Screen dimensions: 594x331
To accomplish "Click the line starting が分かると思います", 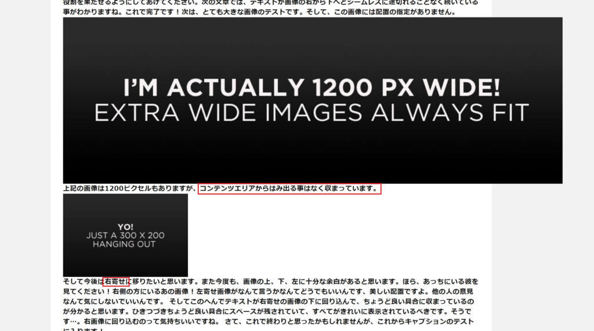I will pyautogui.click(x=267, y=312).
